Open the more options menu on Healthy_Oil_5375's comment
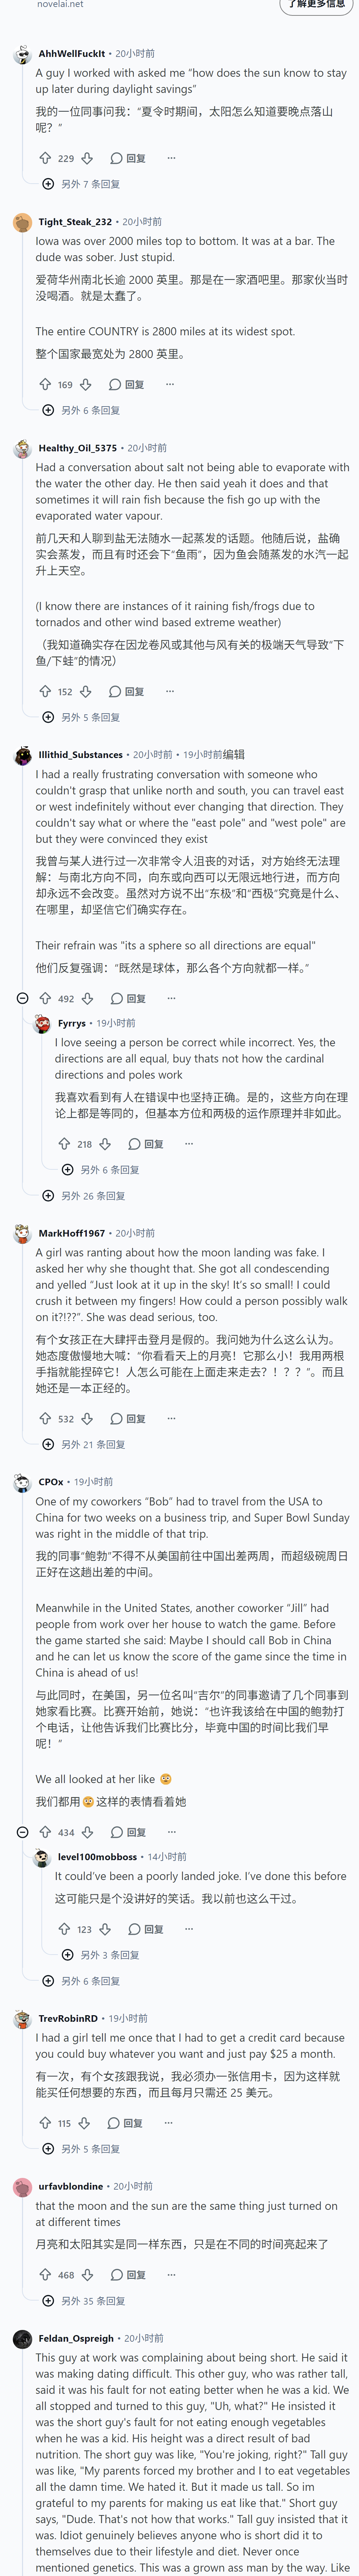The width and height of the screenshot is (359, 2576). pyautogui.click(x=170, y=691)
